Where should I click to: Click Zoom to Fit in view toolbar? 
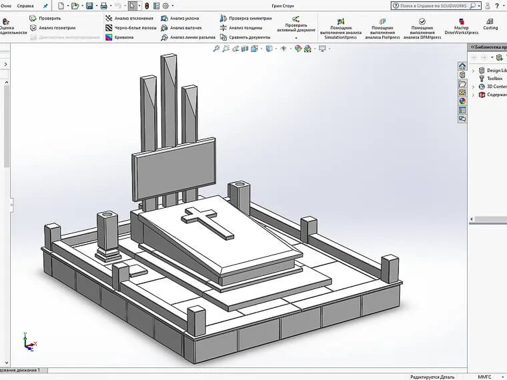click(217, 49)
